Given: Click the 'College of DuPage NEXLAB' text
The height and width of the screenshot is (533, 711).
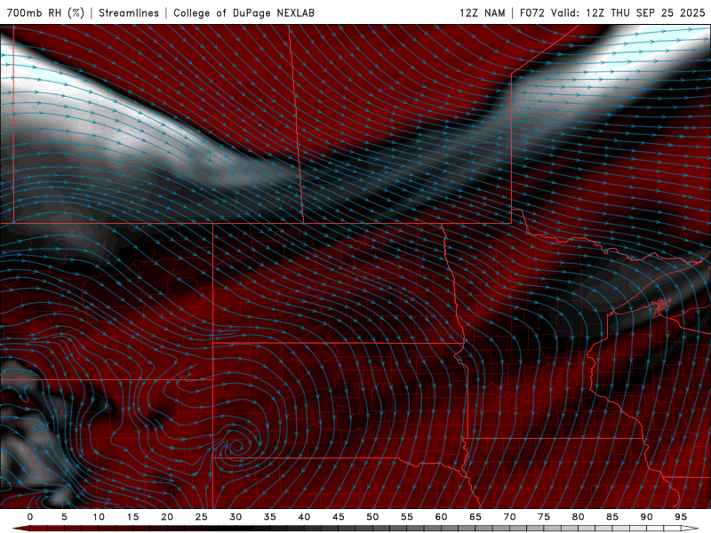Looking at the screenshot, I should pos(244,12).
